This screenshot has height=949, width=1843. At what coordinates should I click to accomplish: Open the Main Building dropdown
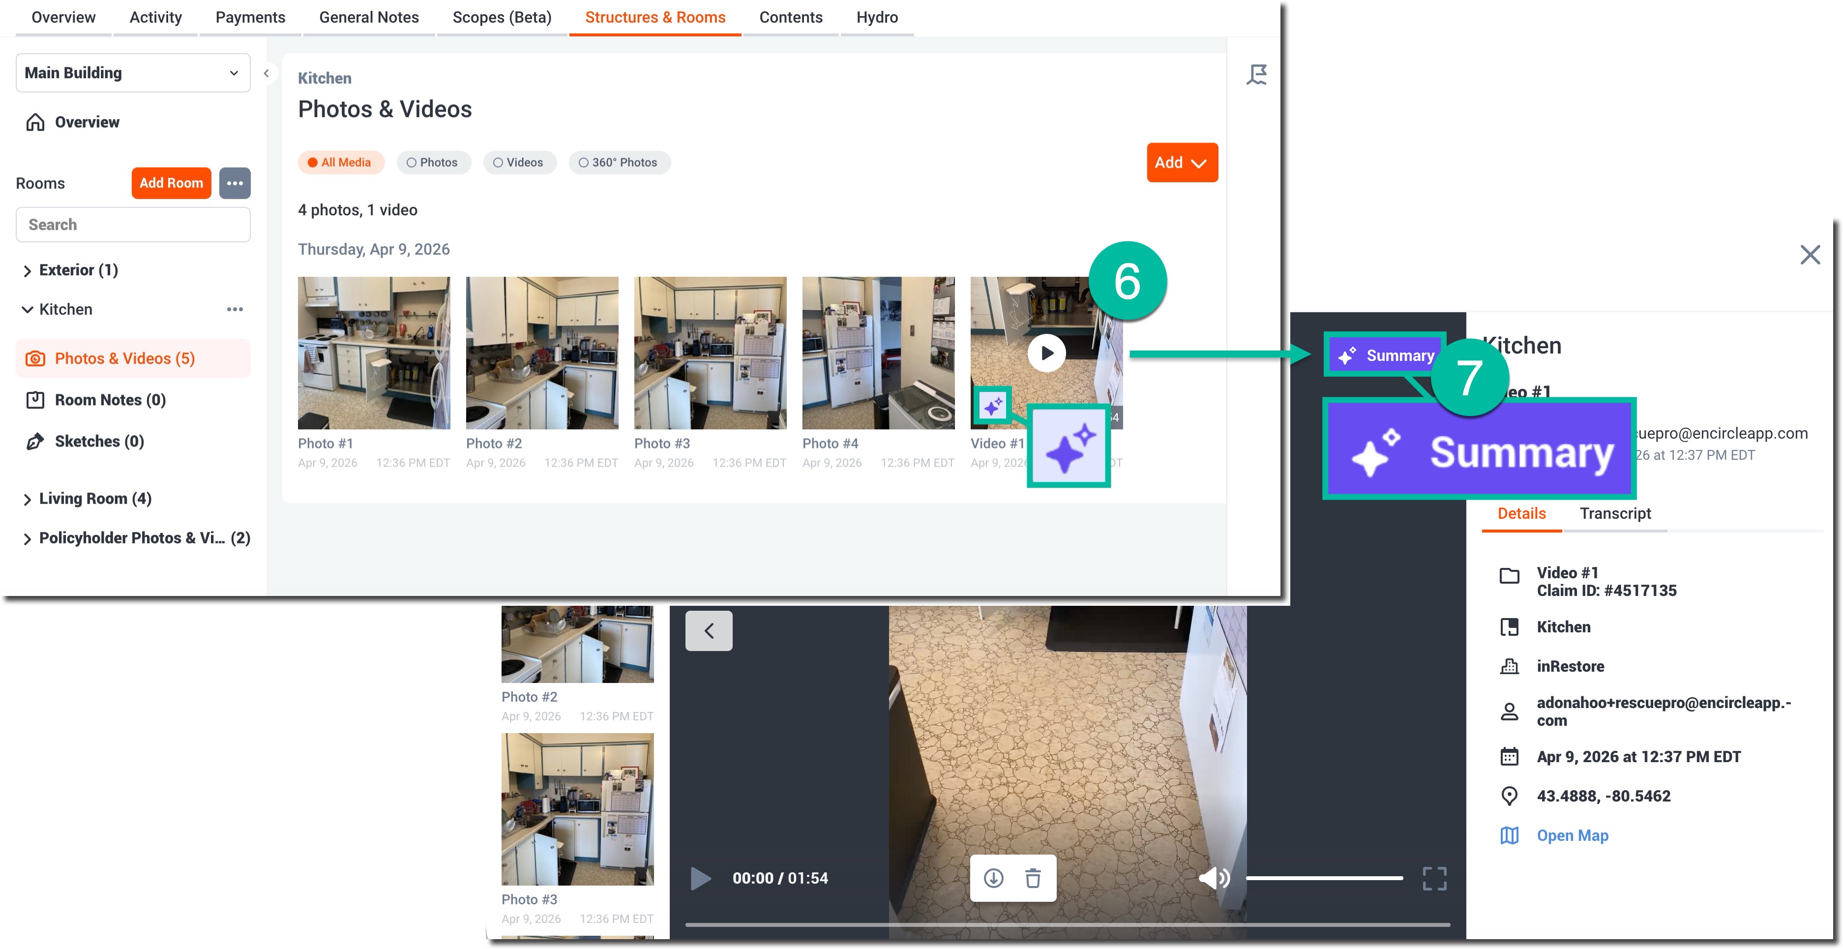133,73
